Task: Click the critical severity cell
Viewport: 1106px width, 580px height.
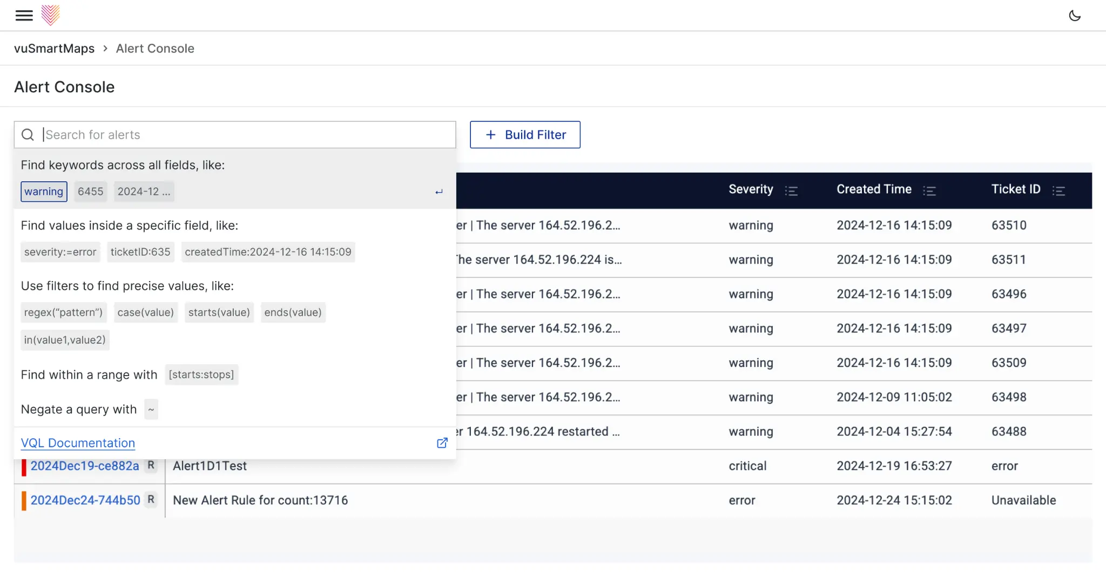Action: point(747,466)
